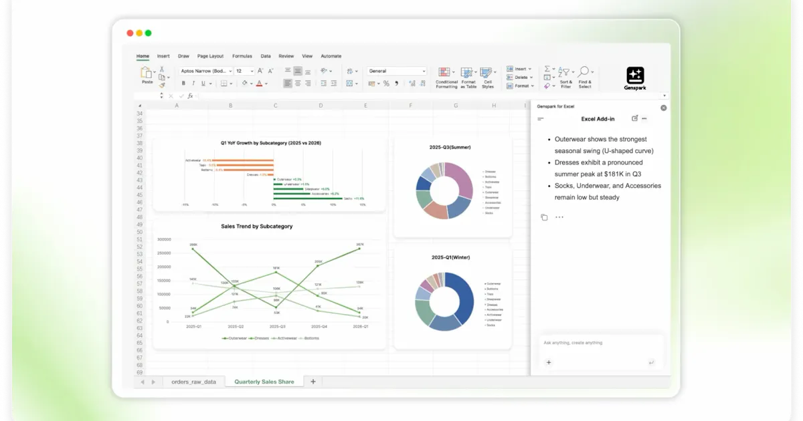Toggle align text left
The width and height of the screenshot is (803, 421).
288,84
